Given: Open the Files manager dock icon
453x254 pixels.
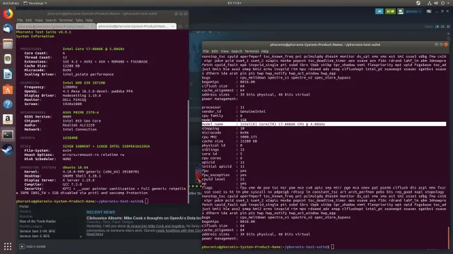Looking at the screenshot, I should (8, 44).
